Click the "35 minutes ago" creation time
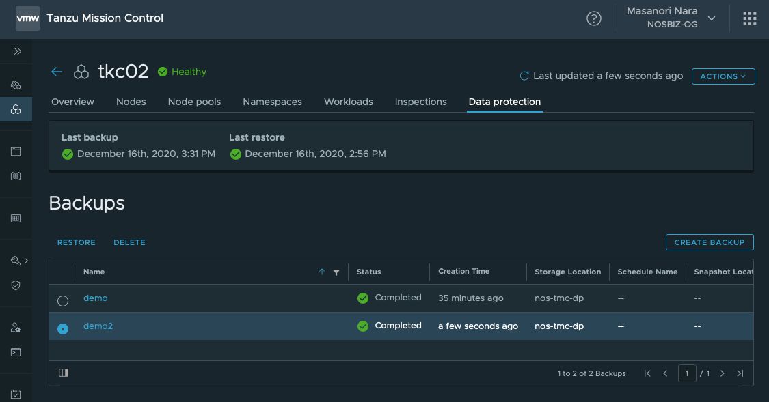This screenshot has height=402, width=769. tap(470, 298)
